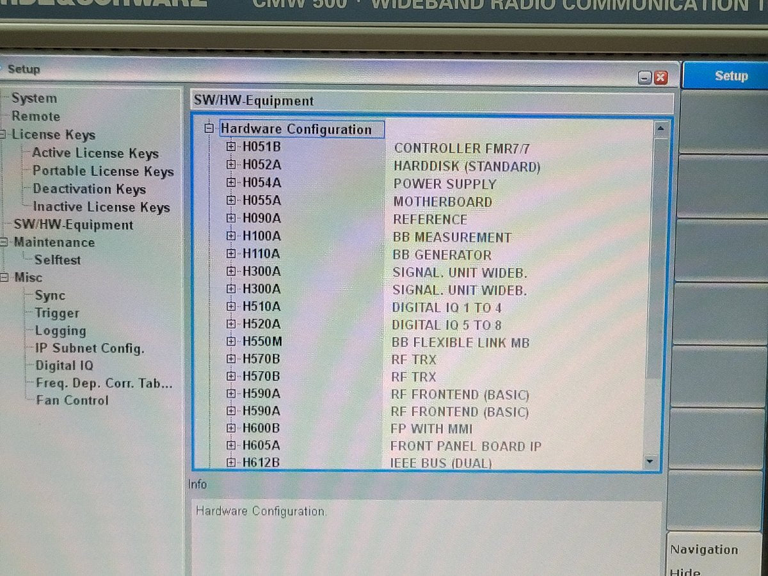Viewport: 768px width, 576px height.
Task: Click the IEEE BUS (DUAL) description
Action: 441,463
